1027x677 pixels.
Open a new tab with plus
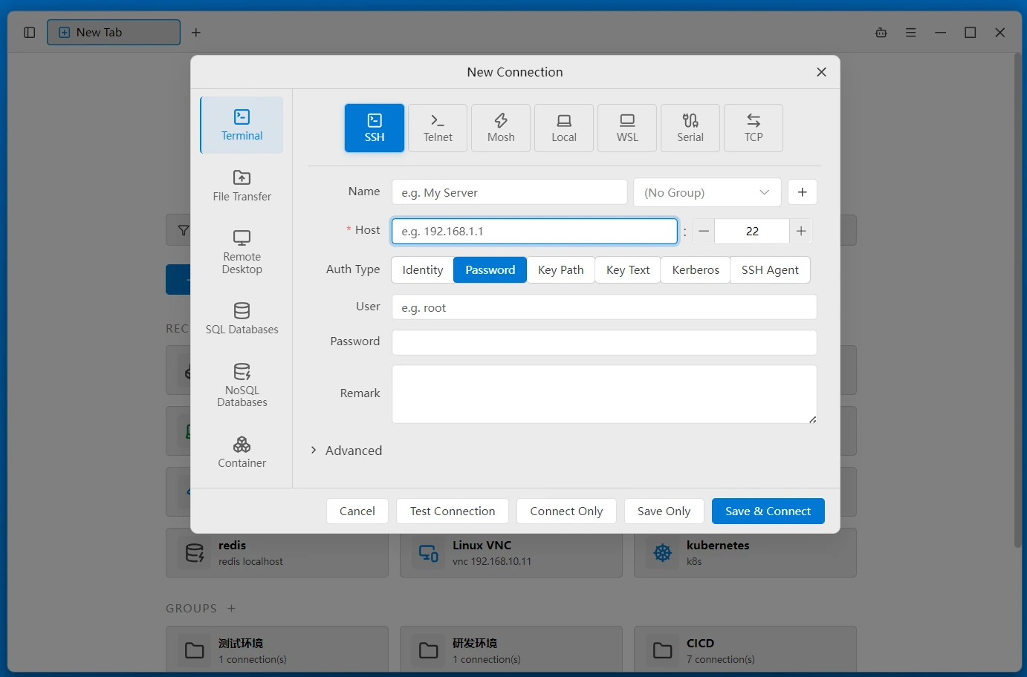tap(196, 33)
